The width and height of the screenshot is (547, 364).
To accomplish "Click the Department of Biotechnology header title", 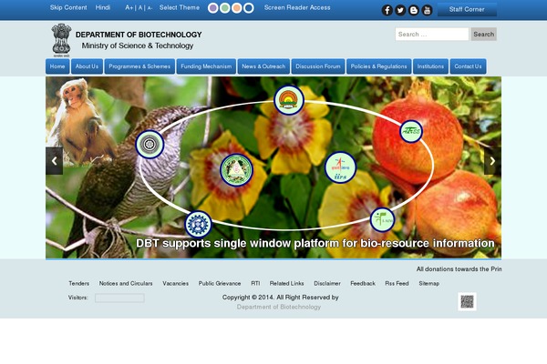I will 139,35.
